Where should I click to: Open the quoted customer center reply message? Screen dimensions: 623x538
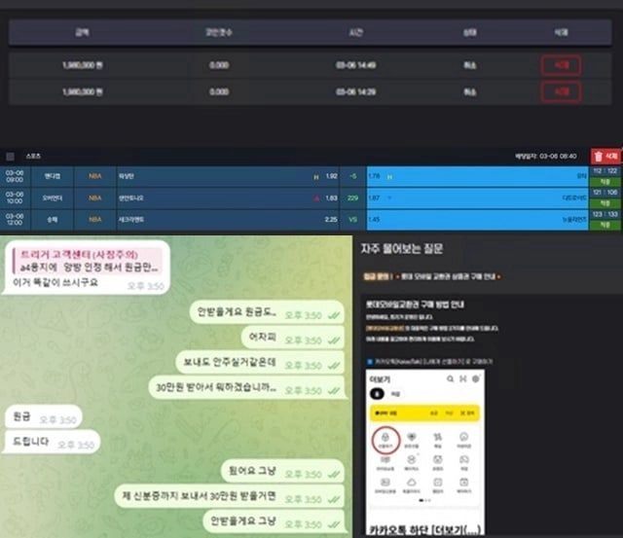(87, 261)
